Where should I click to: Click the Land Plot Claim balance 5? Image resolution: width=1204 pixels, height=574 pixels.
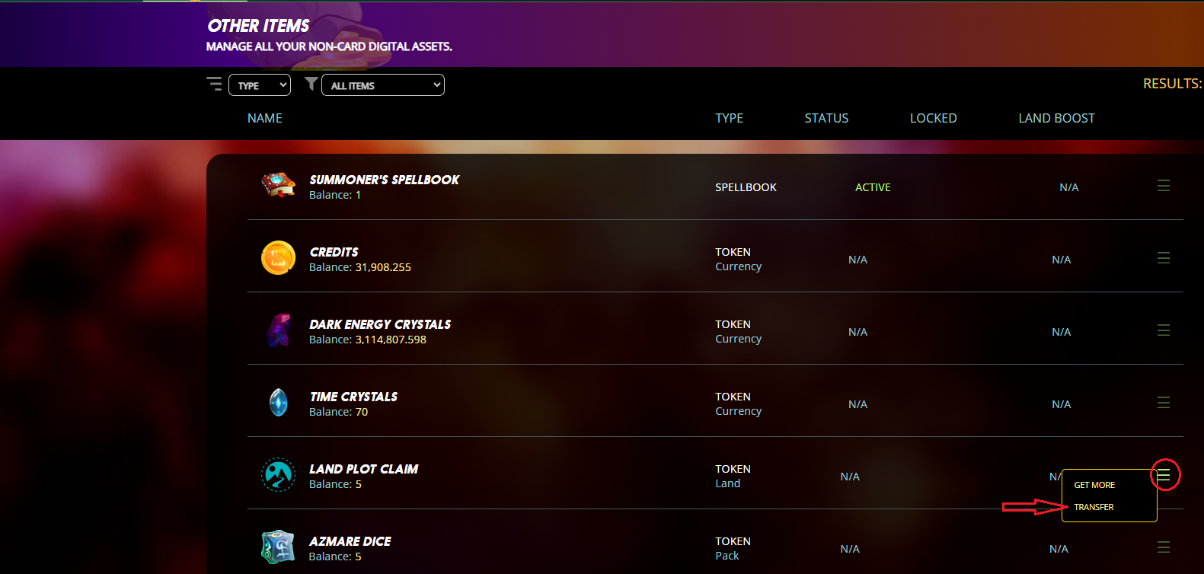coord(359,484)
